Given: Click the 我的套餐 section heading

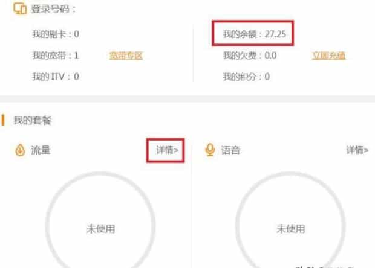Looking at the screenshot, I should tap(33, 120).
